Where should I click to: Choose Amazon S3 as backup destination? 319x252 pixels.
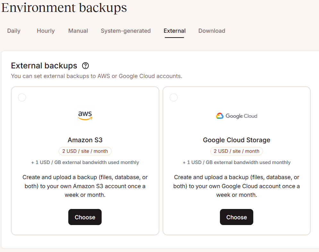click(x=85, y=217)
